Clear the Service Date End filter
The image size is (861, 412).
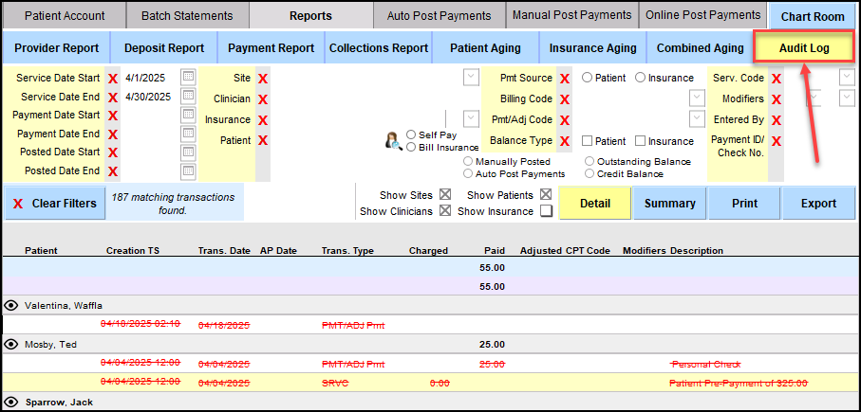click(113, 97)
